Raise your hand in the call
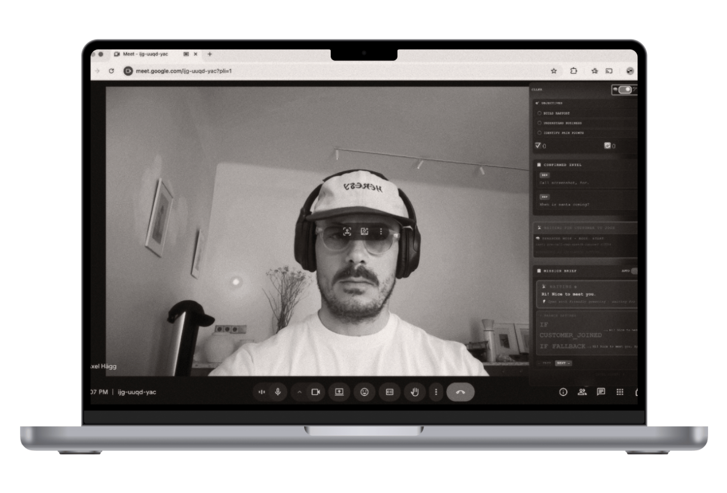The width and height of the screenshot is (727, 493). 415,392
